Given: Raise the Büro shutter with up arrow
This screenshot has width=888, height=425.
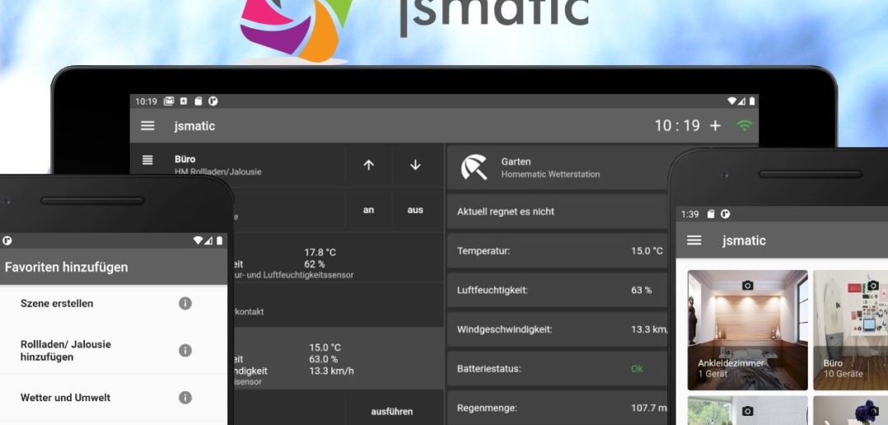Looking at the screenshot, I should (369, 165).
